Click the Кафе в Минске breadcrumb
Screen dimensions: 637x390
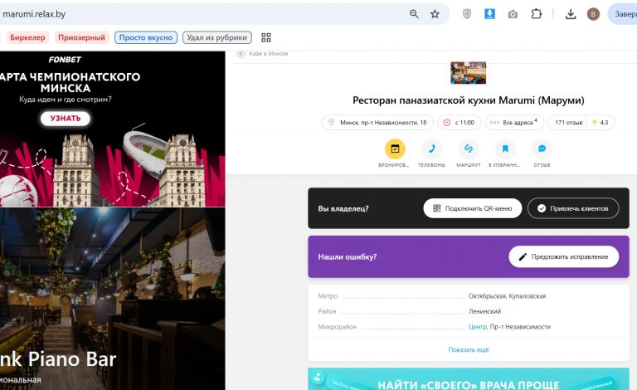[269, 54]
